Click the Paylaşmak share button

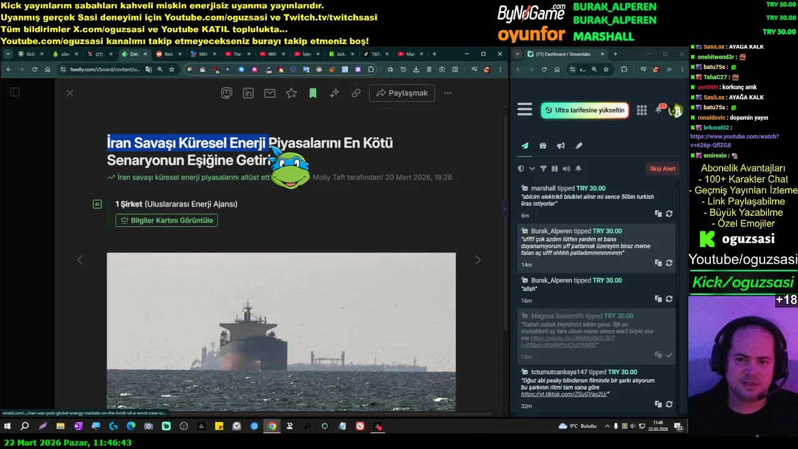[x=402, y=93]
